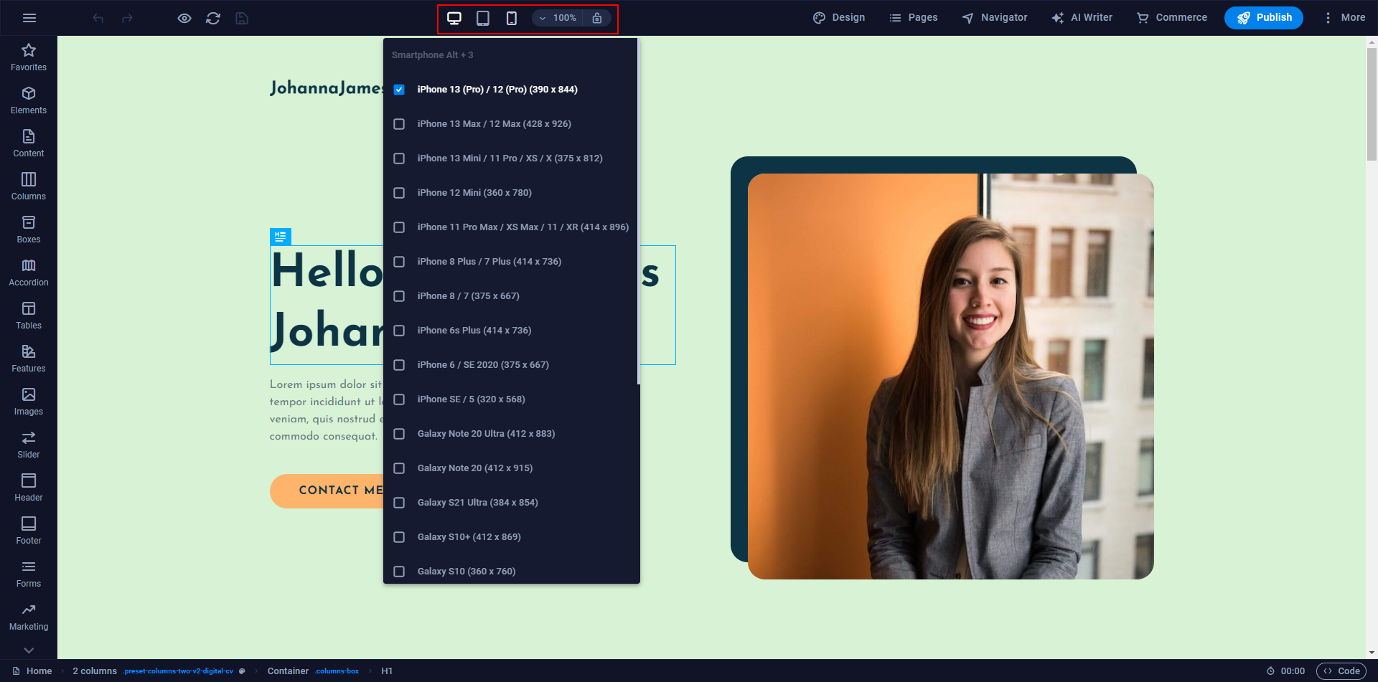This screenshot has width=1378, height=682.
Task: Switch to smartphone viewport icon
Action: pyautogui.click(x=512, y=18)
